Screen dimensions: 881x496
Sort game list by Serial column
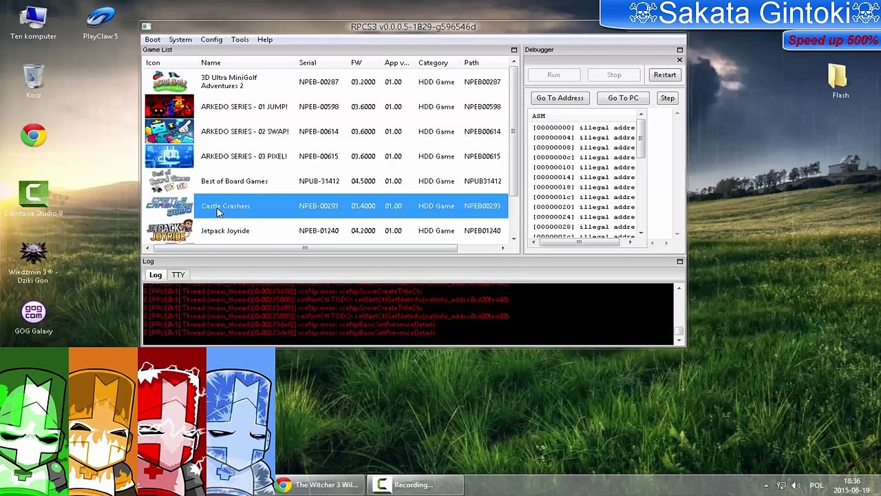[308, 63]
